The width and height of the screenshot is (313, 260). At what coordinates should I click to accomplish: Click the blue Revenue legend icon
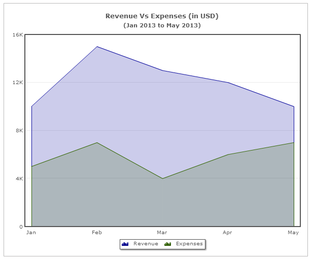(x=125, y=244)
